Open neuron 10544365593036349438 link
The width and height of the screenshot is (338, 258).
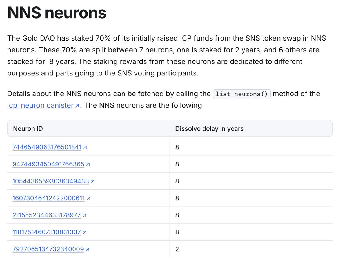(x=51, y=181)
